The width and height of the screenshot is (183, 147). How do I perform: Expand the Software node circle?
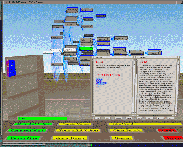tap(108, 55)
